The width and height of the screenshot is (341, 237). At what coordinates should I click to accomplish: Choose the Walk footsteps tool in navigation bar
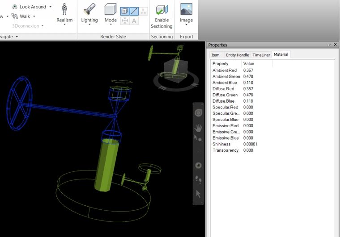click(x=198, y=180)
